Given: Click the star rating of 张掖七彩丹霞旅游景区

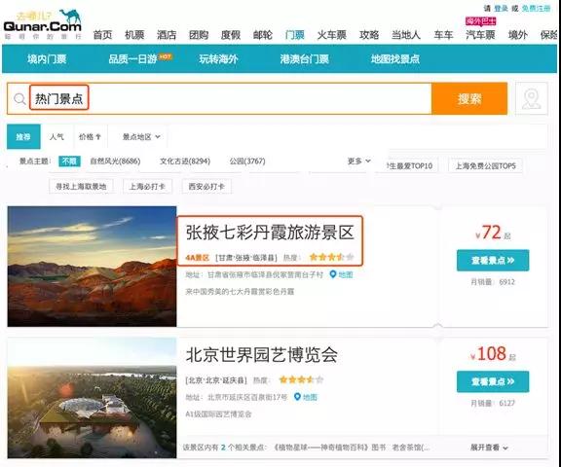Looking at the screenshot, I should click(332, 257).
